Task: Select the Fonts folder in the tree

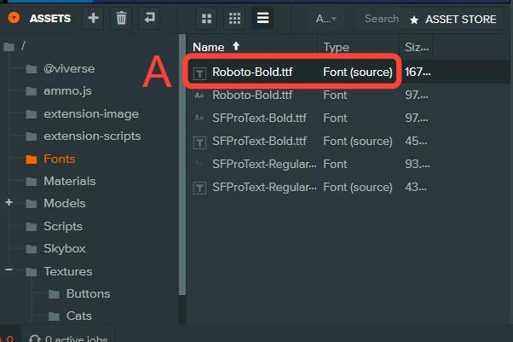Action: click(x=59, y=159)
